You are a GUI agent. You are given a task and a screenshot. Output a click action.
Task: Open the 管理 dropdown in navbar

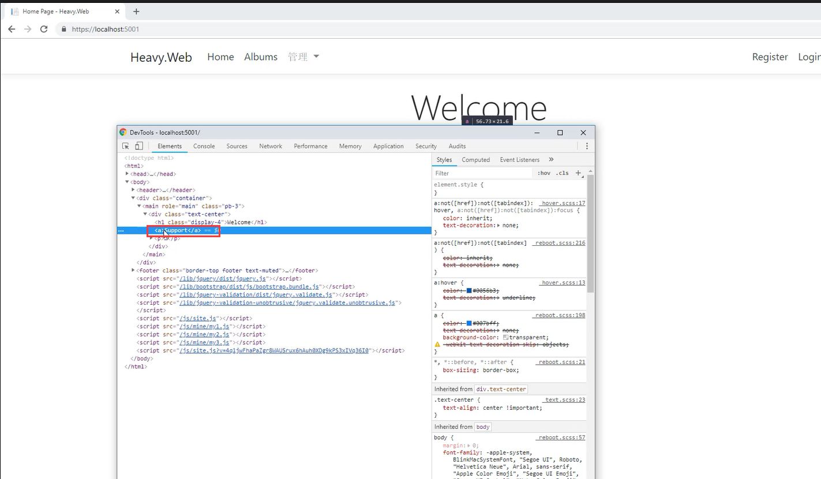pyautogui.click(x=303, y=57)
